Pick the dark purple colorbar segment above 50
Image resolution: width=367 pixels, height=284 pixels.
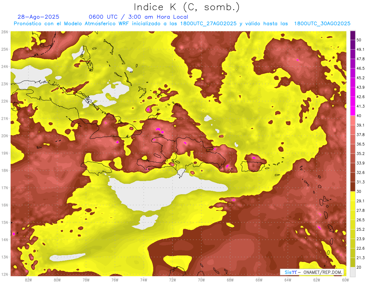point(353,36)
